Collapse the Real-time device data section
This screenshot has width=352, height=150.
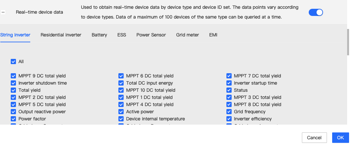click(3, 12)
